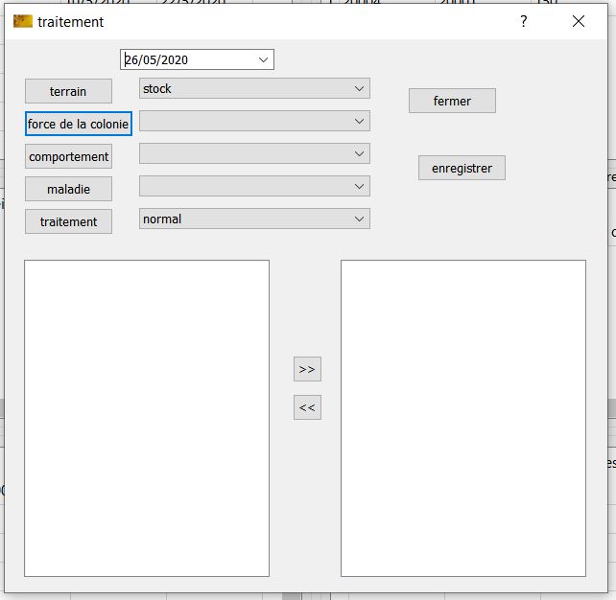Open the dropdown beside force de la colonie
Viewport: 616px width, 600px height.
(360, 122)
